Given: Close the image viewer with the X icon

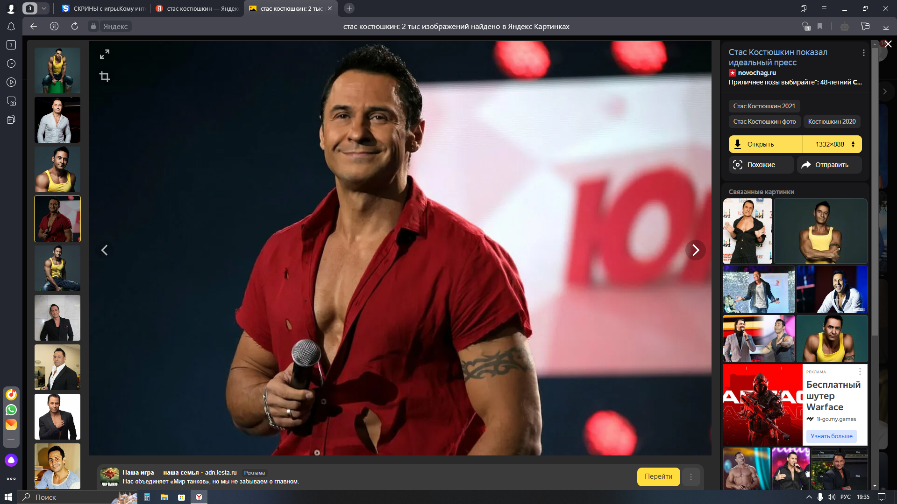Looking at the screenshot, I should [888, 44].
